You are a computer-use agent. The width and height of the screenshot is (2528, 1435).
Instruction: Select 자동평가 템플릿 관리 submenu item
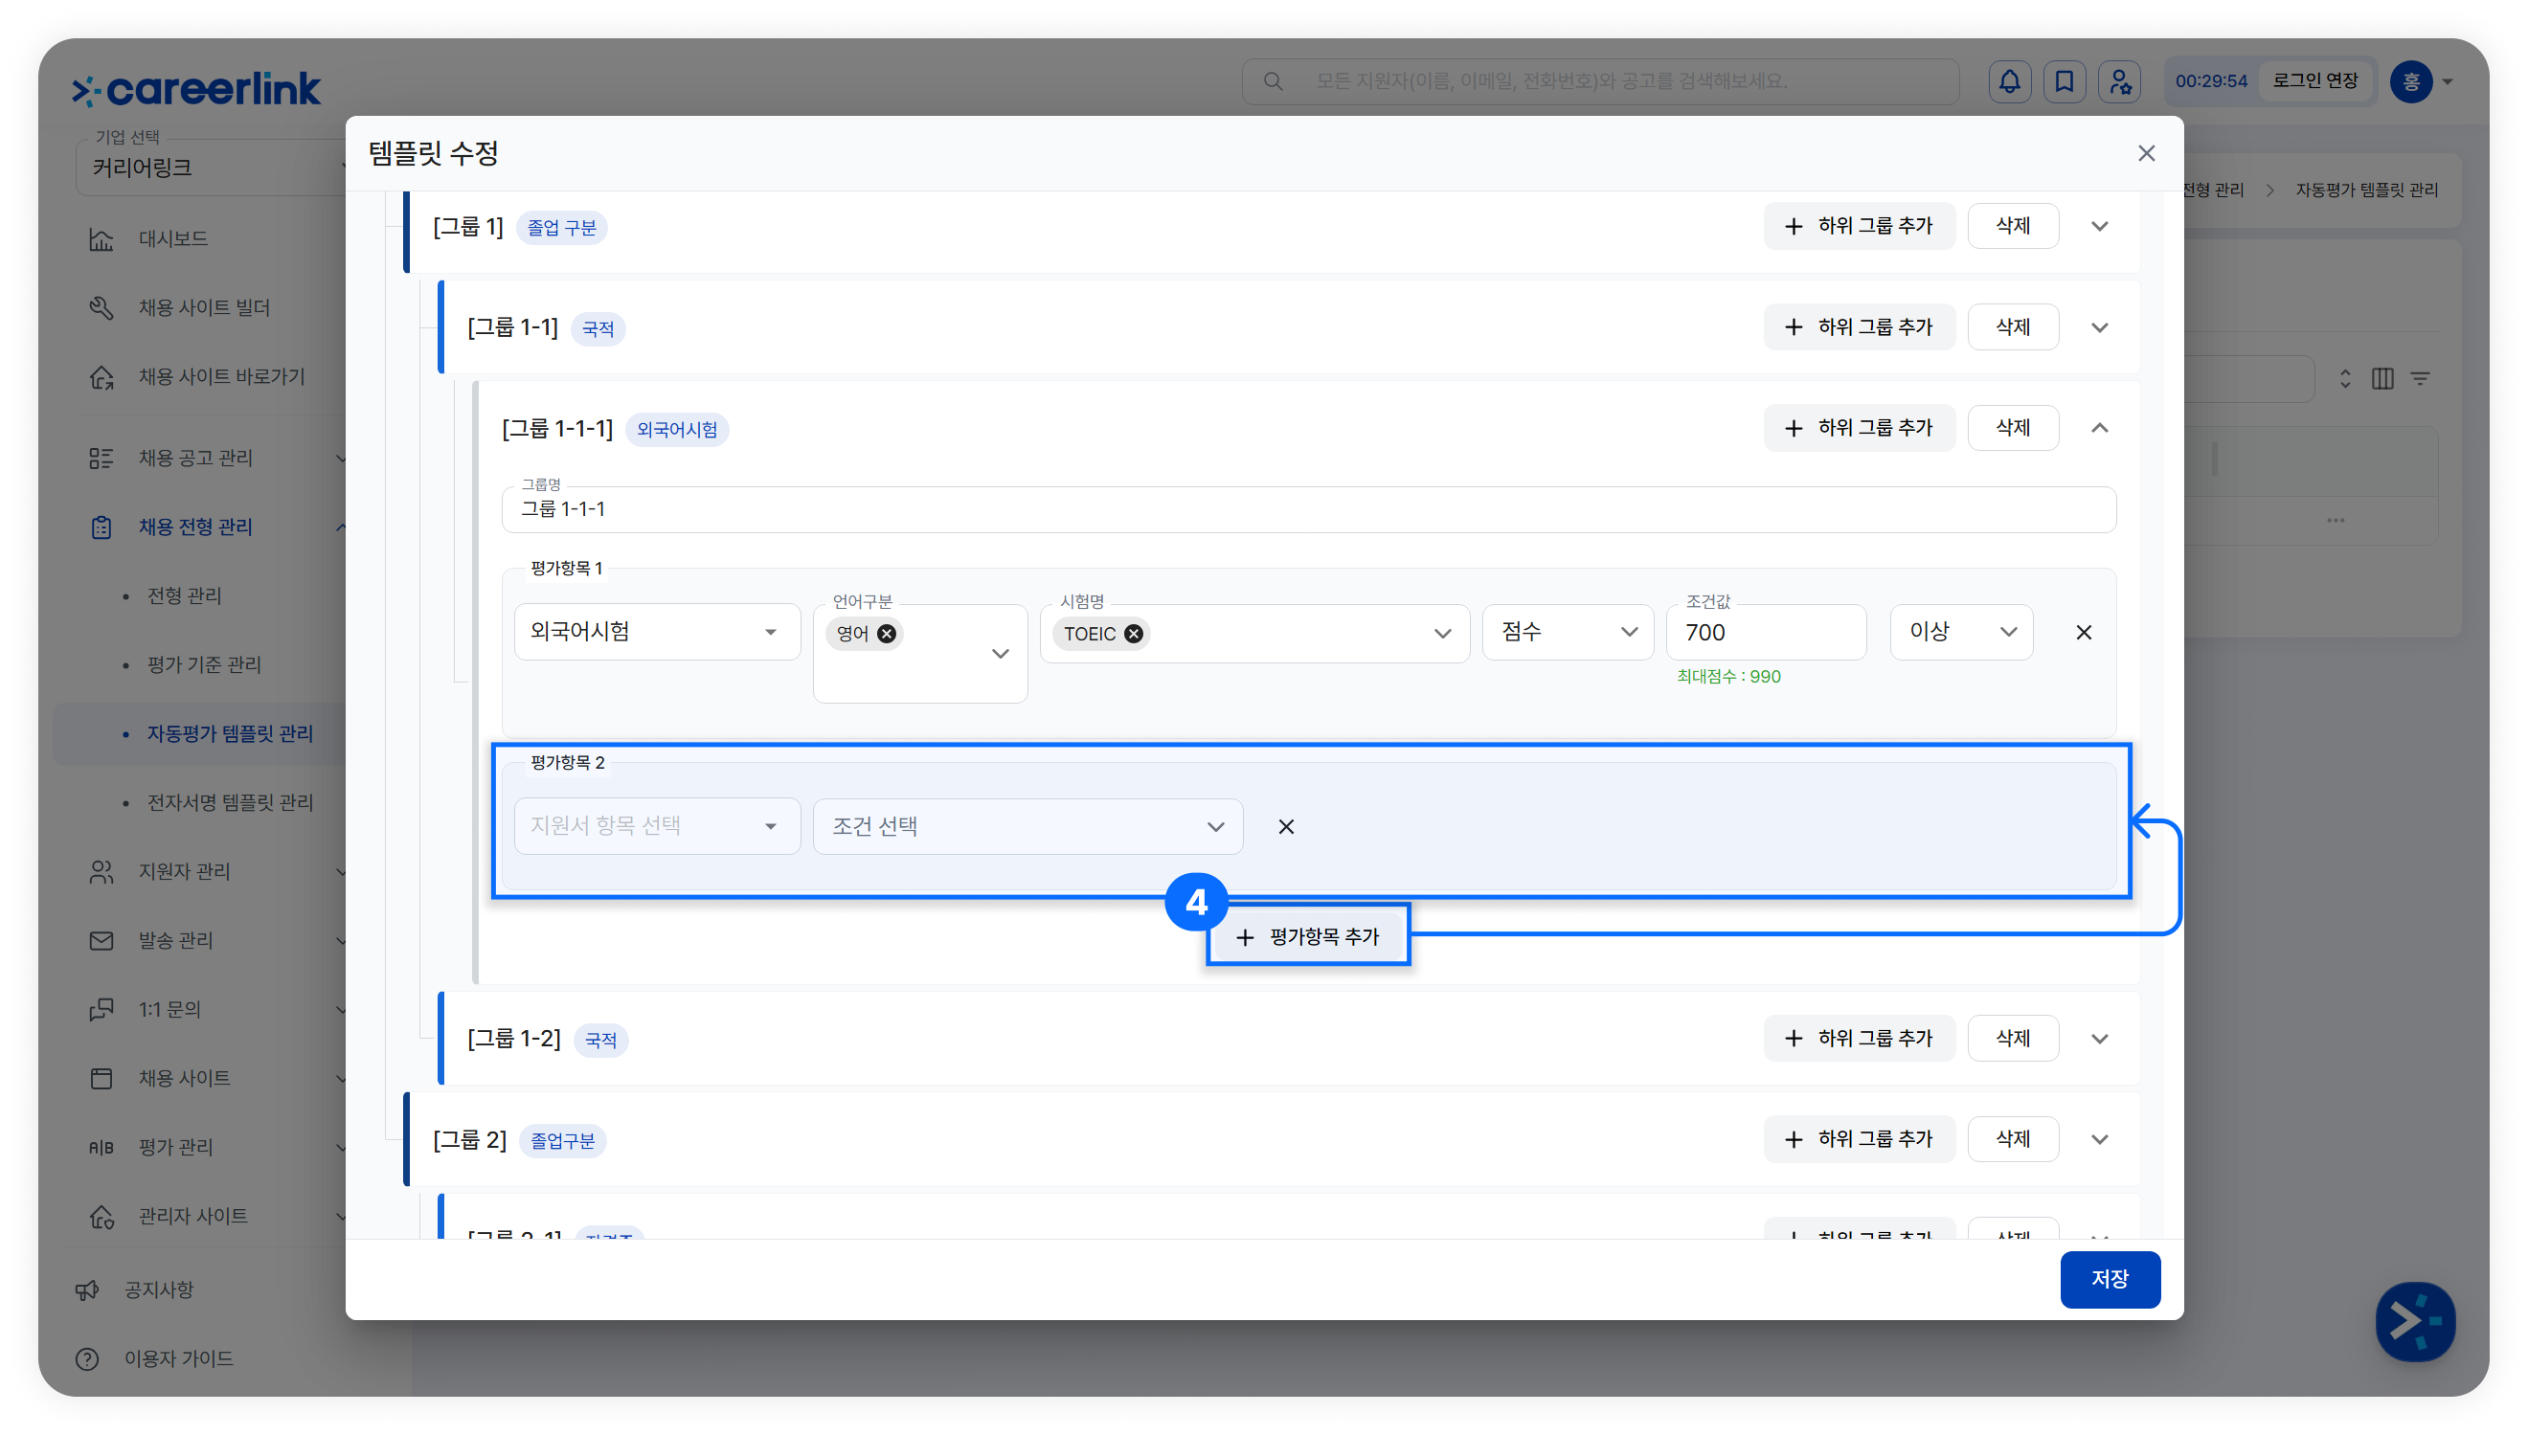[230, 734]
